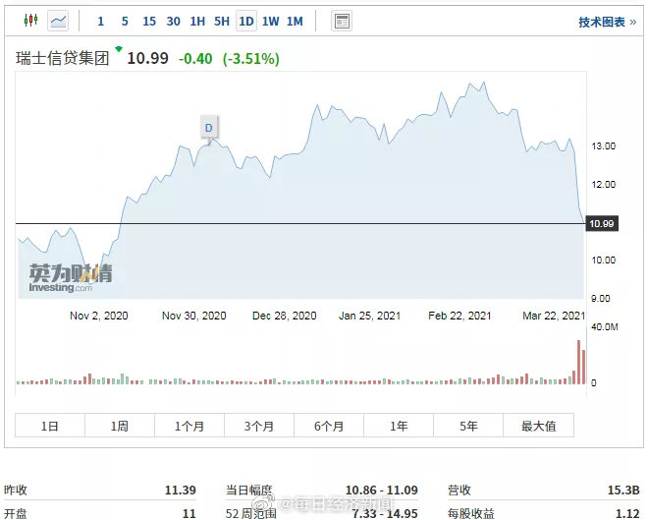Show the 1周 range
The height and width of the screenshot is (520, 648).
point(120,426)
